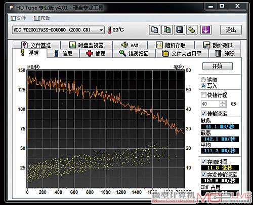The width and height of the screenshot is (253, 205).
Task: Click the icon on 额外测试 tab
Action: [206, 45]
